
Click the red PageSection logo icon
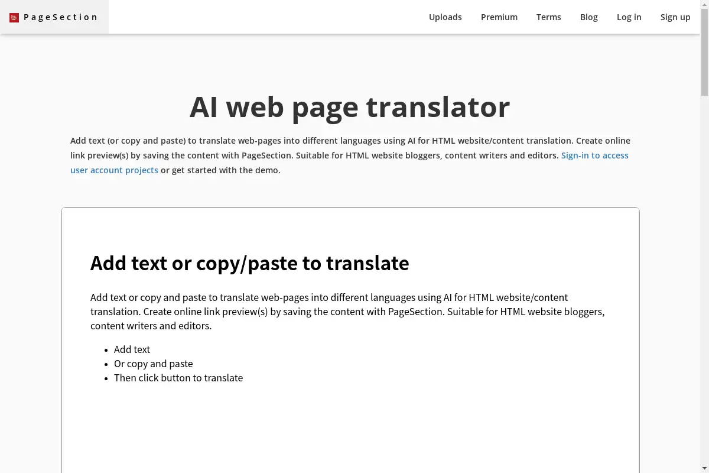[14, 18]
